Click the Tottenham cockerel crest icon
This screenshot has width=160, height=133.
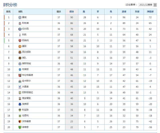pos(20,35)
